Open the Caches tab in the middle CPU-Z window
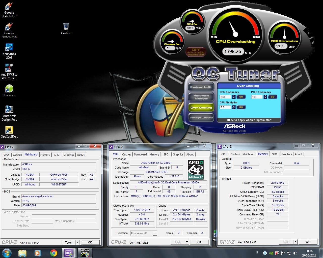The image size is (323, 258). pyautogui.click(x=127, y=154)
